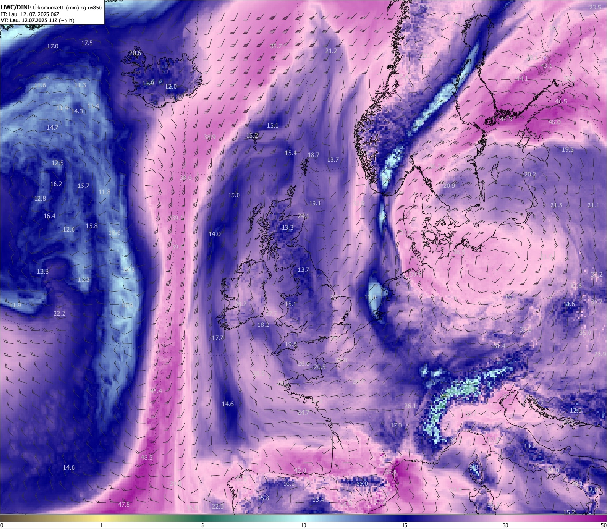Click the 58.8 value near Pyrenees
The height and width of the screenshot is (529, 607).
(391, 473)
